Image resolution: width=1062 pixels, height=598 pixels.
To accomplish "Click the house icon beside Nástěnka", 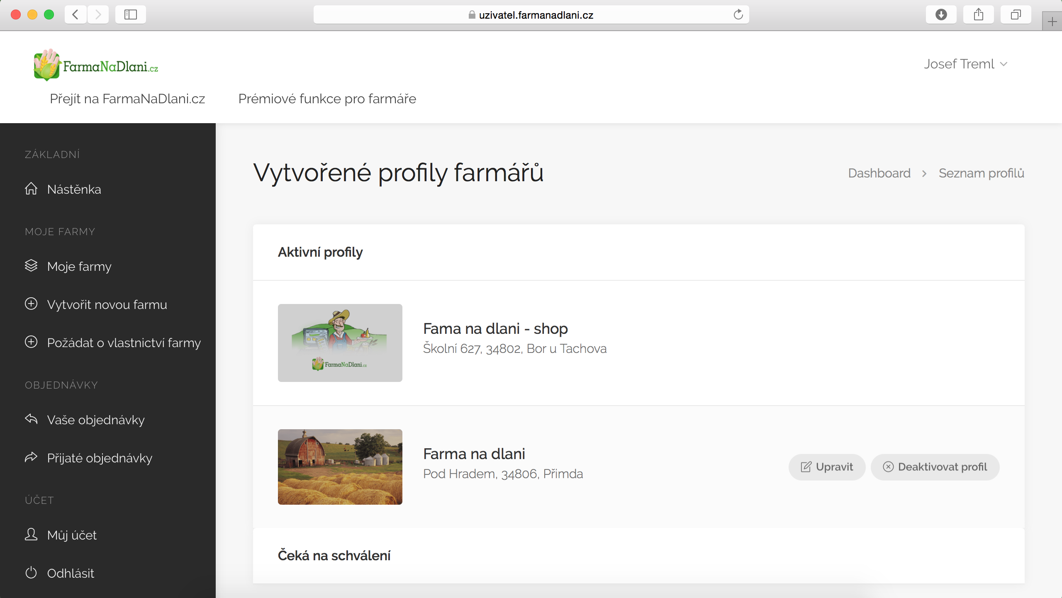I will (31, 189).
